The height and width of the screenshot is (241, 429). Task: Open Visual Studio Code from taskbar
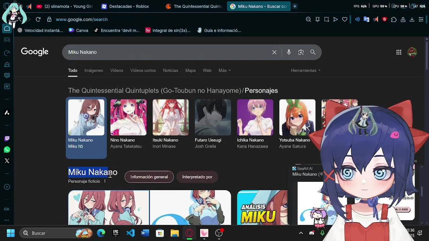[130, 233]
